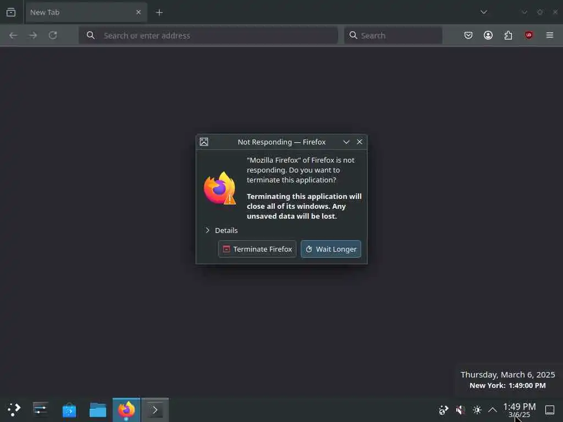Open the Firefox View tab list icon
Image resolution: width=563 pixels, height=422 pixels.
tap(11, 12)
